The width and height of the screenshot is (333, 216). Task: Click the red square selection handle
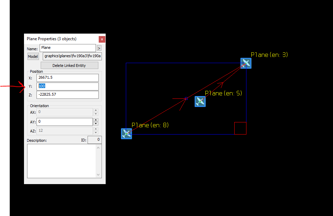pyautogui.click(x=241, y=128)
